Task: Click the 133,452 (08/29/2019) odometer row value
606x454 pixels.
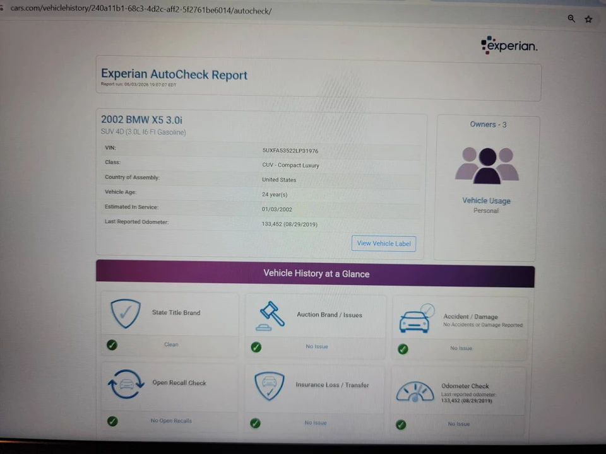Action: tap(290, 224)
